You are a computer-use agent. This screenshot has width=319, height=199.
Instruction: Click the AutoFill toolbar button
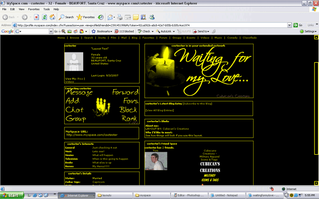tap(184, 31)
